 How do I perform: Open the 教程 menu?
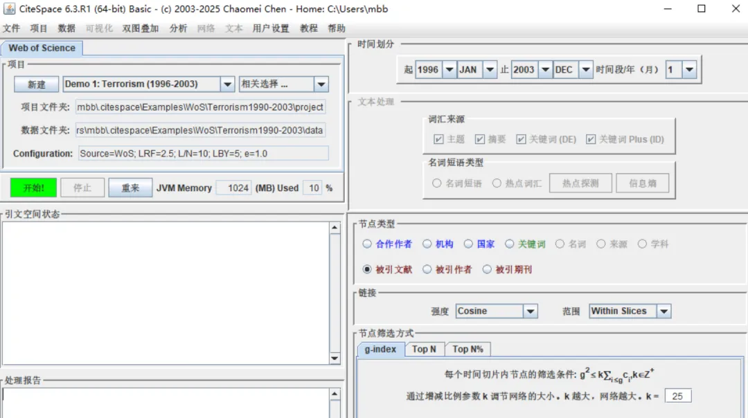tap(309, 28)
